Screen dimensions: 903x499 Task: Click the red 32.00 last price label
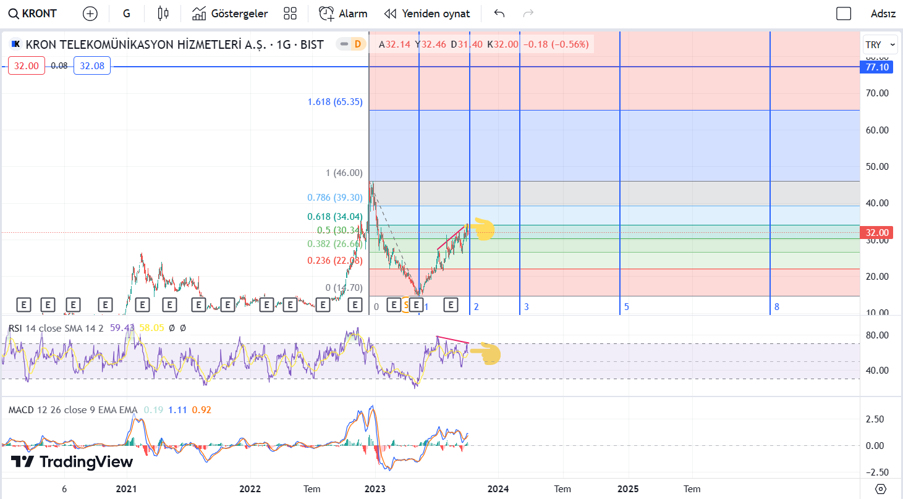tap(877, 233)
